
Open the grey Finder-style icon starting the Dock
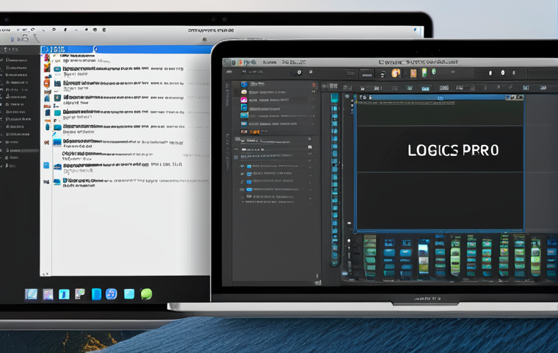pos(32,294)
